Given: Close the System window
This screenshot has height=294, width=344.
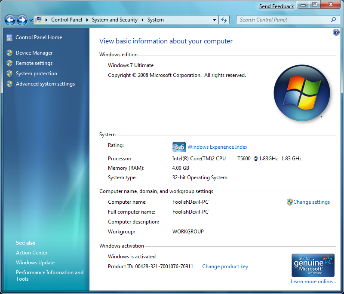Looking at the screenshot, I should [331, 5].
